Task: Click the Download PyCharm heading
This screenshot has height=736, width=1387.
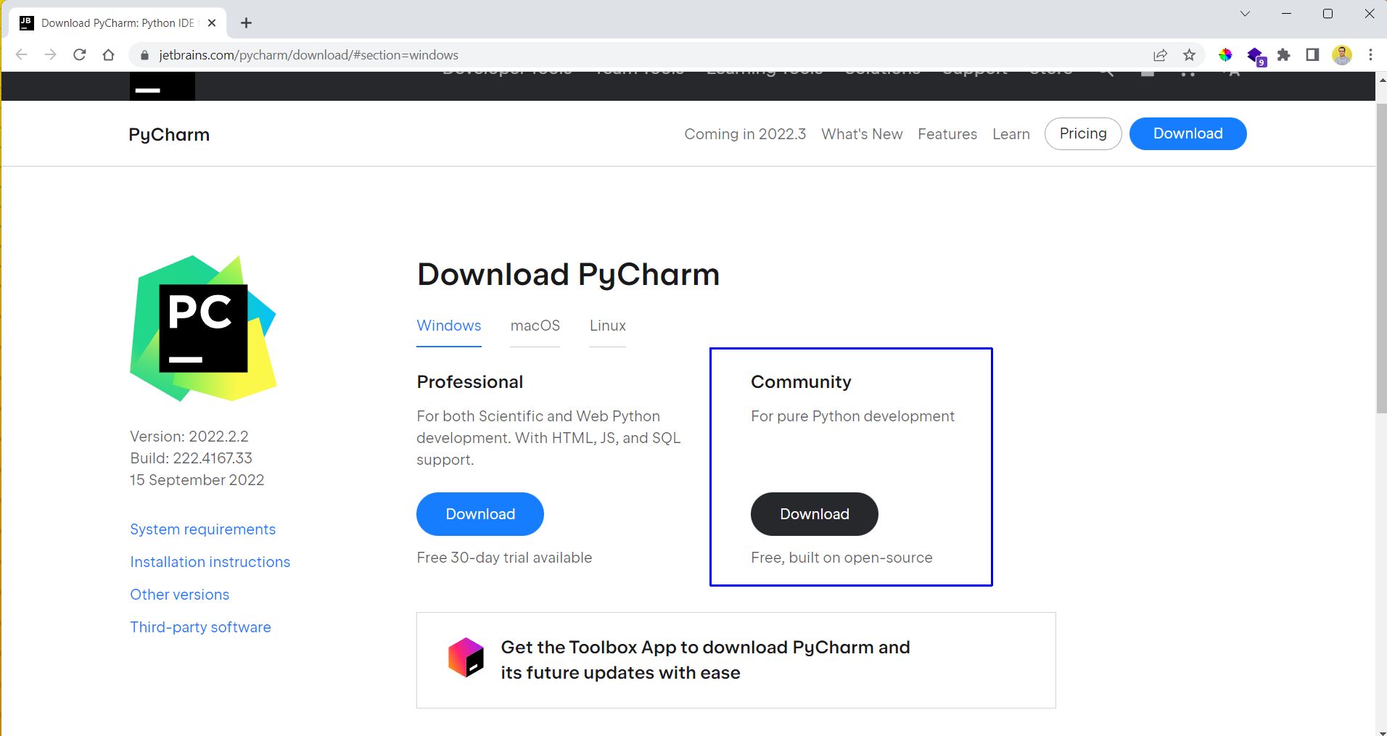Action: (568, 274)
